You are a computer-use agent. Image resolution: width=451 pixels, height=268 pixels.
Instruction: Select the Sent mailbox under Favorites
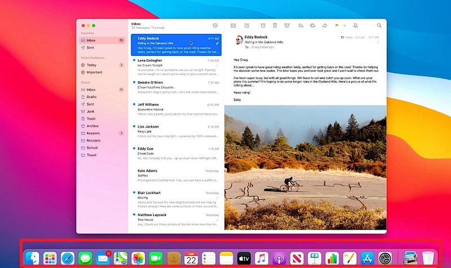tap(90, 48)
